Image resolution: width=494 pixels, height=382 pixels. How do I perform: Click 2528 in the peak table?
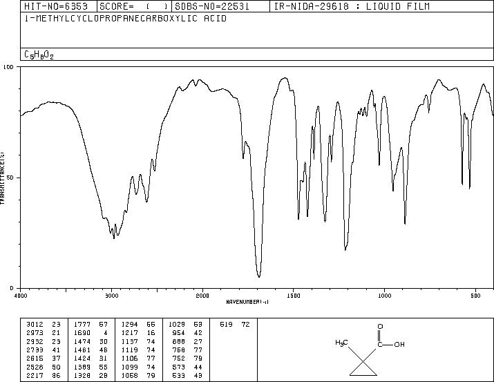click(x=35, y=367)
